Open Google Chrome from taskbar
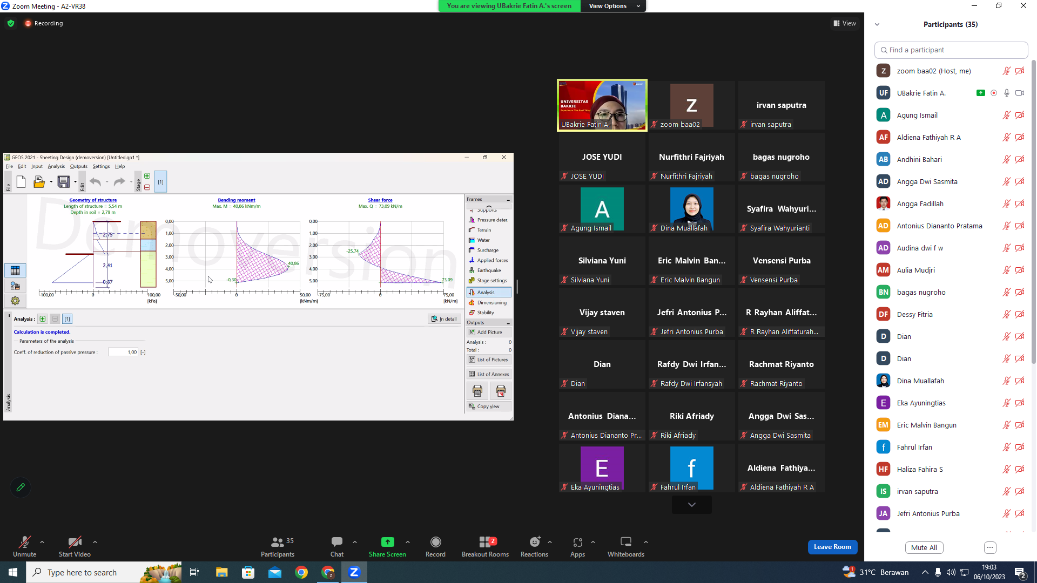Viewport: 1037px width, 583px height. [x=301, y=572]
